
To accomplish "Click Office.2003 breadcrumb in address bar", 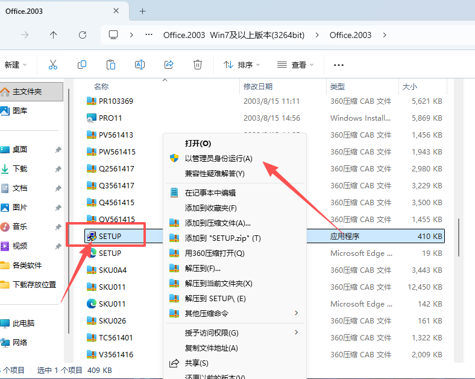I will pyautogui.click(x=350, y=35).
